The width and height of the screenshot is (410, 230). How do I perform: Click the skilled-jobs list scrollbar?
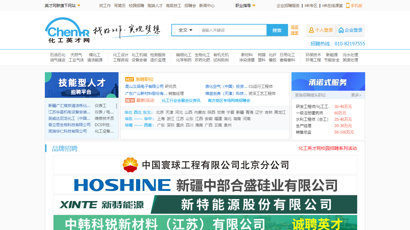116,106
